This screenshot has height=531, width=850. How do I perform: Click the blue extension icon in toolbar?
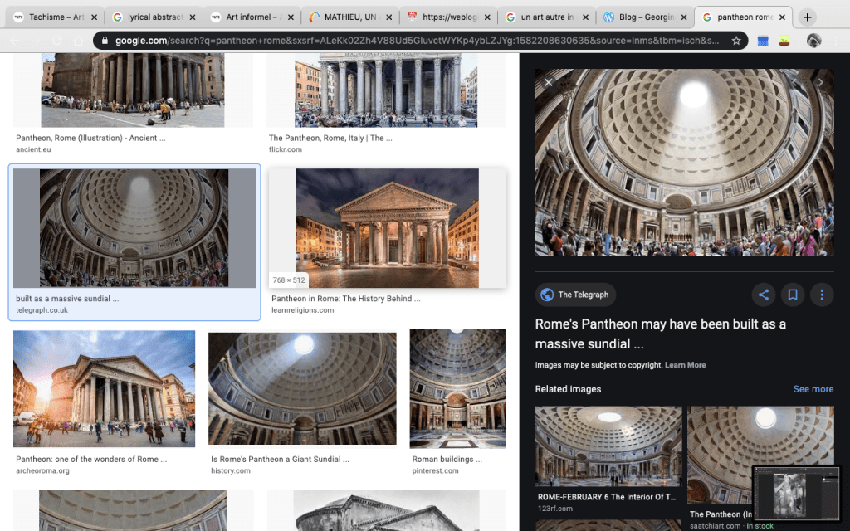click(762, 41)
